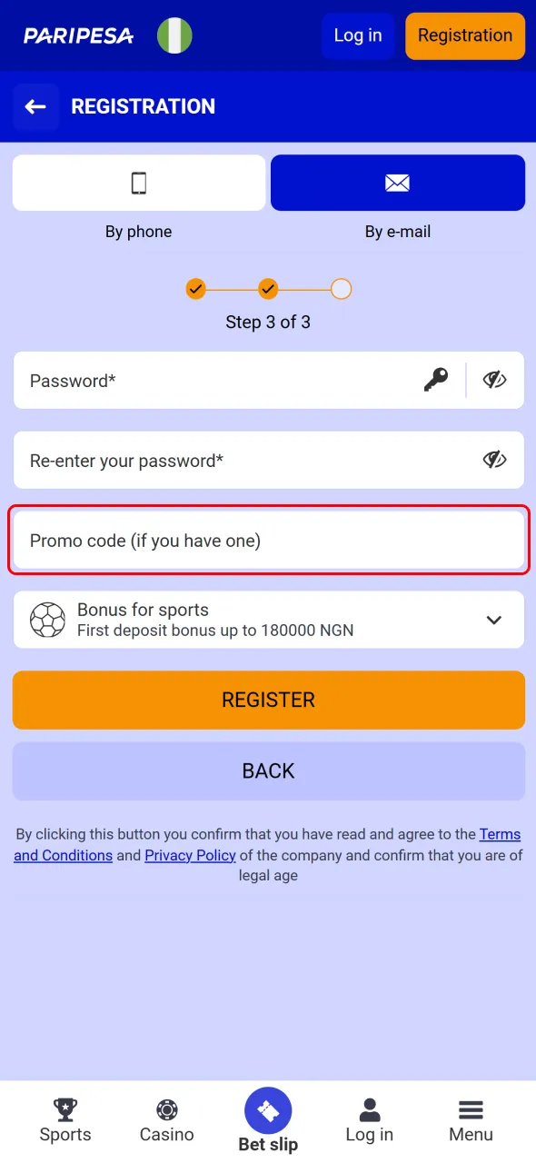Image resolution: width=536 pixels, height=1163 pixels.
Task: Select the envelope icon for e-mail registration
Action: coord(397,182)
